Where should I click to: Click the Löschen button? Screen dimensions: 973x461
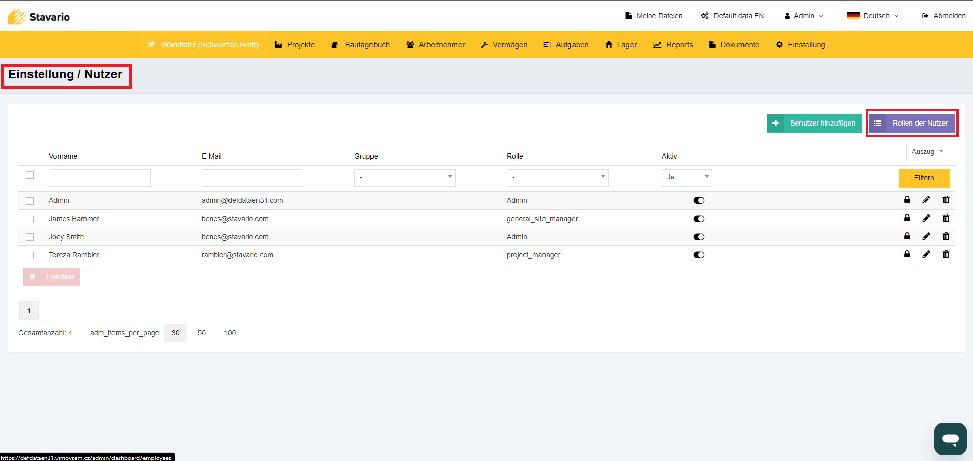(52, 276)
